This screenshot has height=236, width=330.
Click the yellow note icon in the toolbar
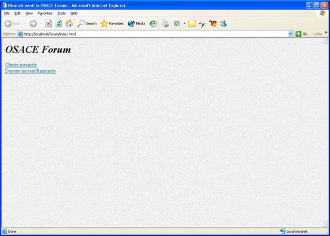192,23
